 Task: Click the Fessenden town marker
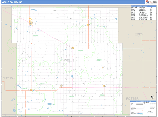tap(72, 48)
